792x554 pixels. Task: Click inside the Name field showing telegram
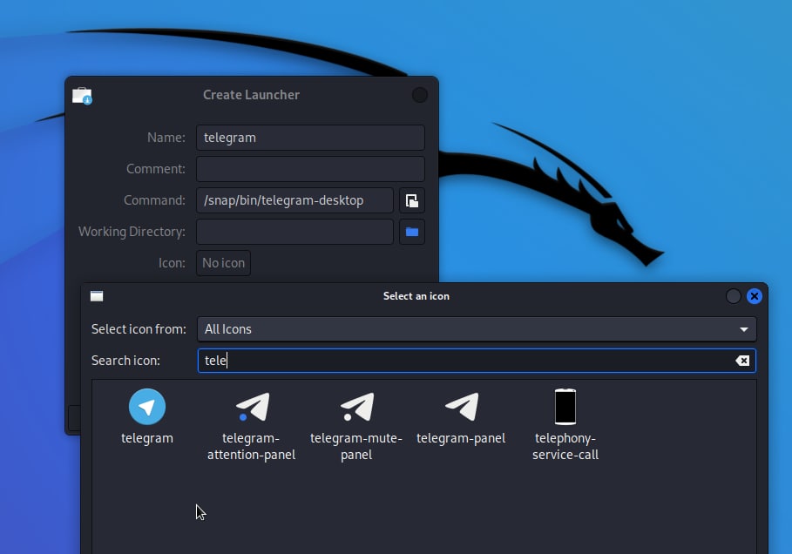(x=310, y=137)
